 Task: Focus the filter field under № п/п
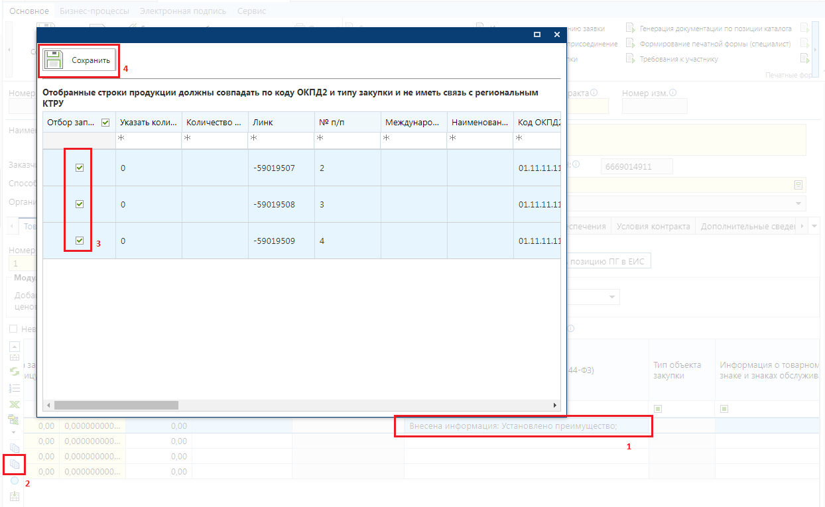click(348, 140)
